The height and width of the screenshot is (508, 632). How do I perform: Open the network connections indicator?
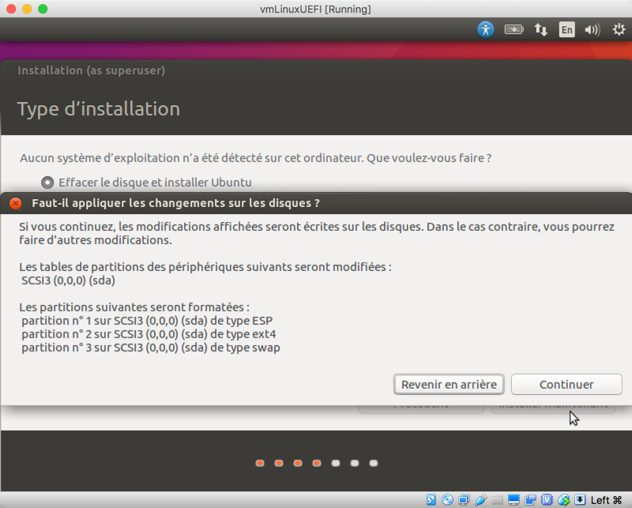click(x=540, y=29)
